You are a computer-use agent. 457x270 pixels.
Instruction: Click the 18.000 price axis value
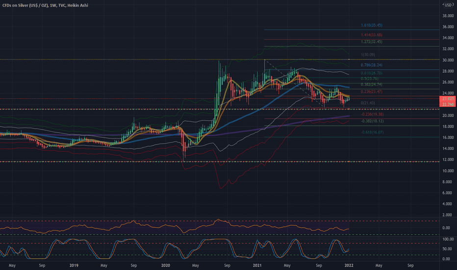tap(448, 127)
